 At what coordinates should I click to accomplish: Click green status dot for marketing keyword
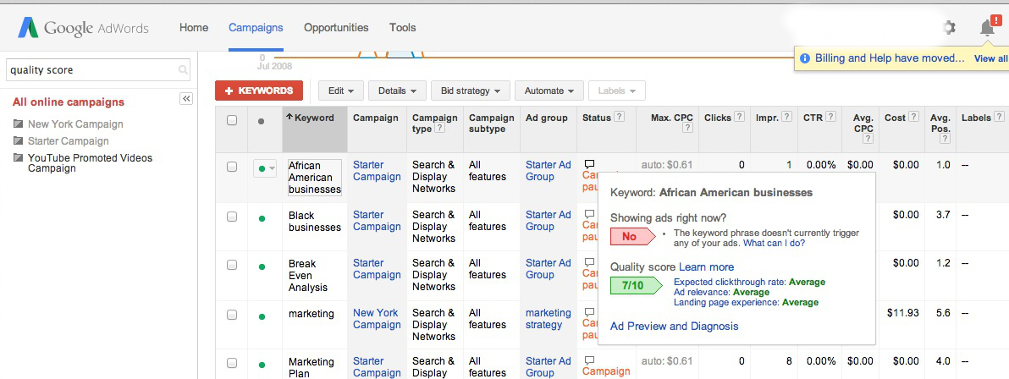(262, 316)
